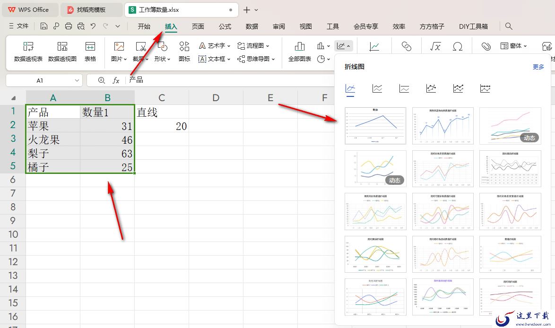The width and height of the screenshot is (555, 328).
Task: Open the pie chart dropdown
Action: pyautogui.click(x=323, y=59)
